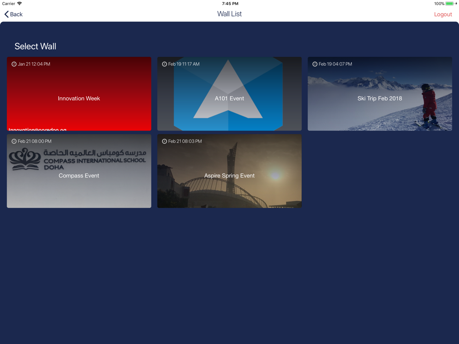The height and width of the screenshot is (344, 459).
Task: Tap the Logout link
Action: (x=442, y=14)
